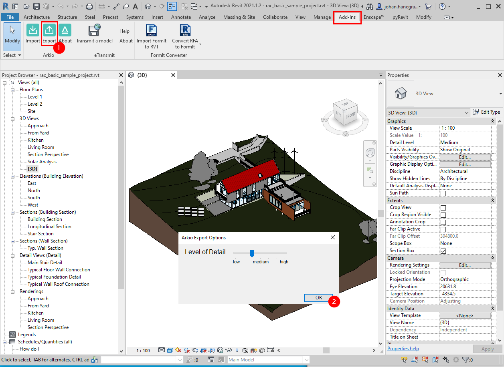Click the Detail Level icon in view control bar
Viewport: 504px width, 367px height.
click(162, 350)
